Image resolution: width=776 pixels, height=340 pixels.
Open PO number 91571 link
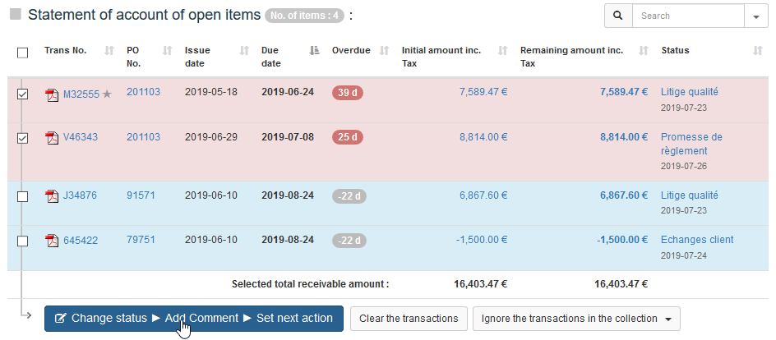click(140, 195)
